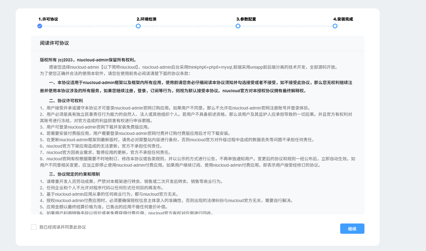Select the 4.安装完成 step label
The image size is (426, 251).
coord(343,19)
